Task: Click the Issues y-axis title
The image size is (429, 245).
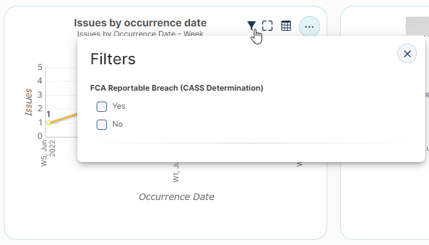Action: (28, 102)
